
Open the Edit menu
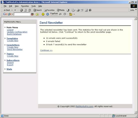click(x=10, y=6)
